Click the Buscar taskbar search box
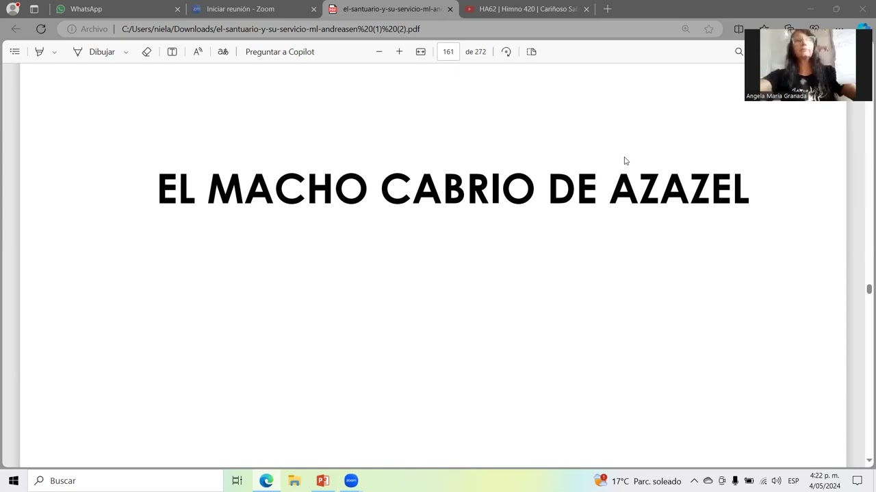 tap(126, 480)
